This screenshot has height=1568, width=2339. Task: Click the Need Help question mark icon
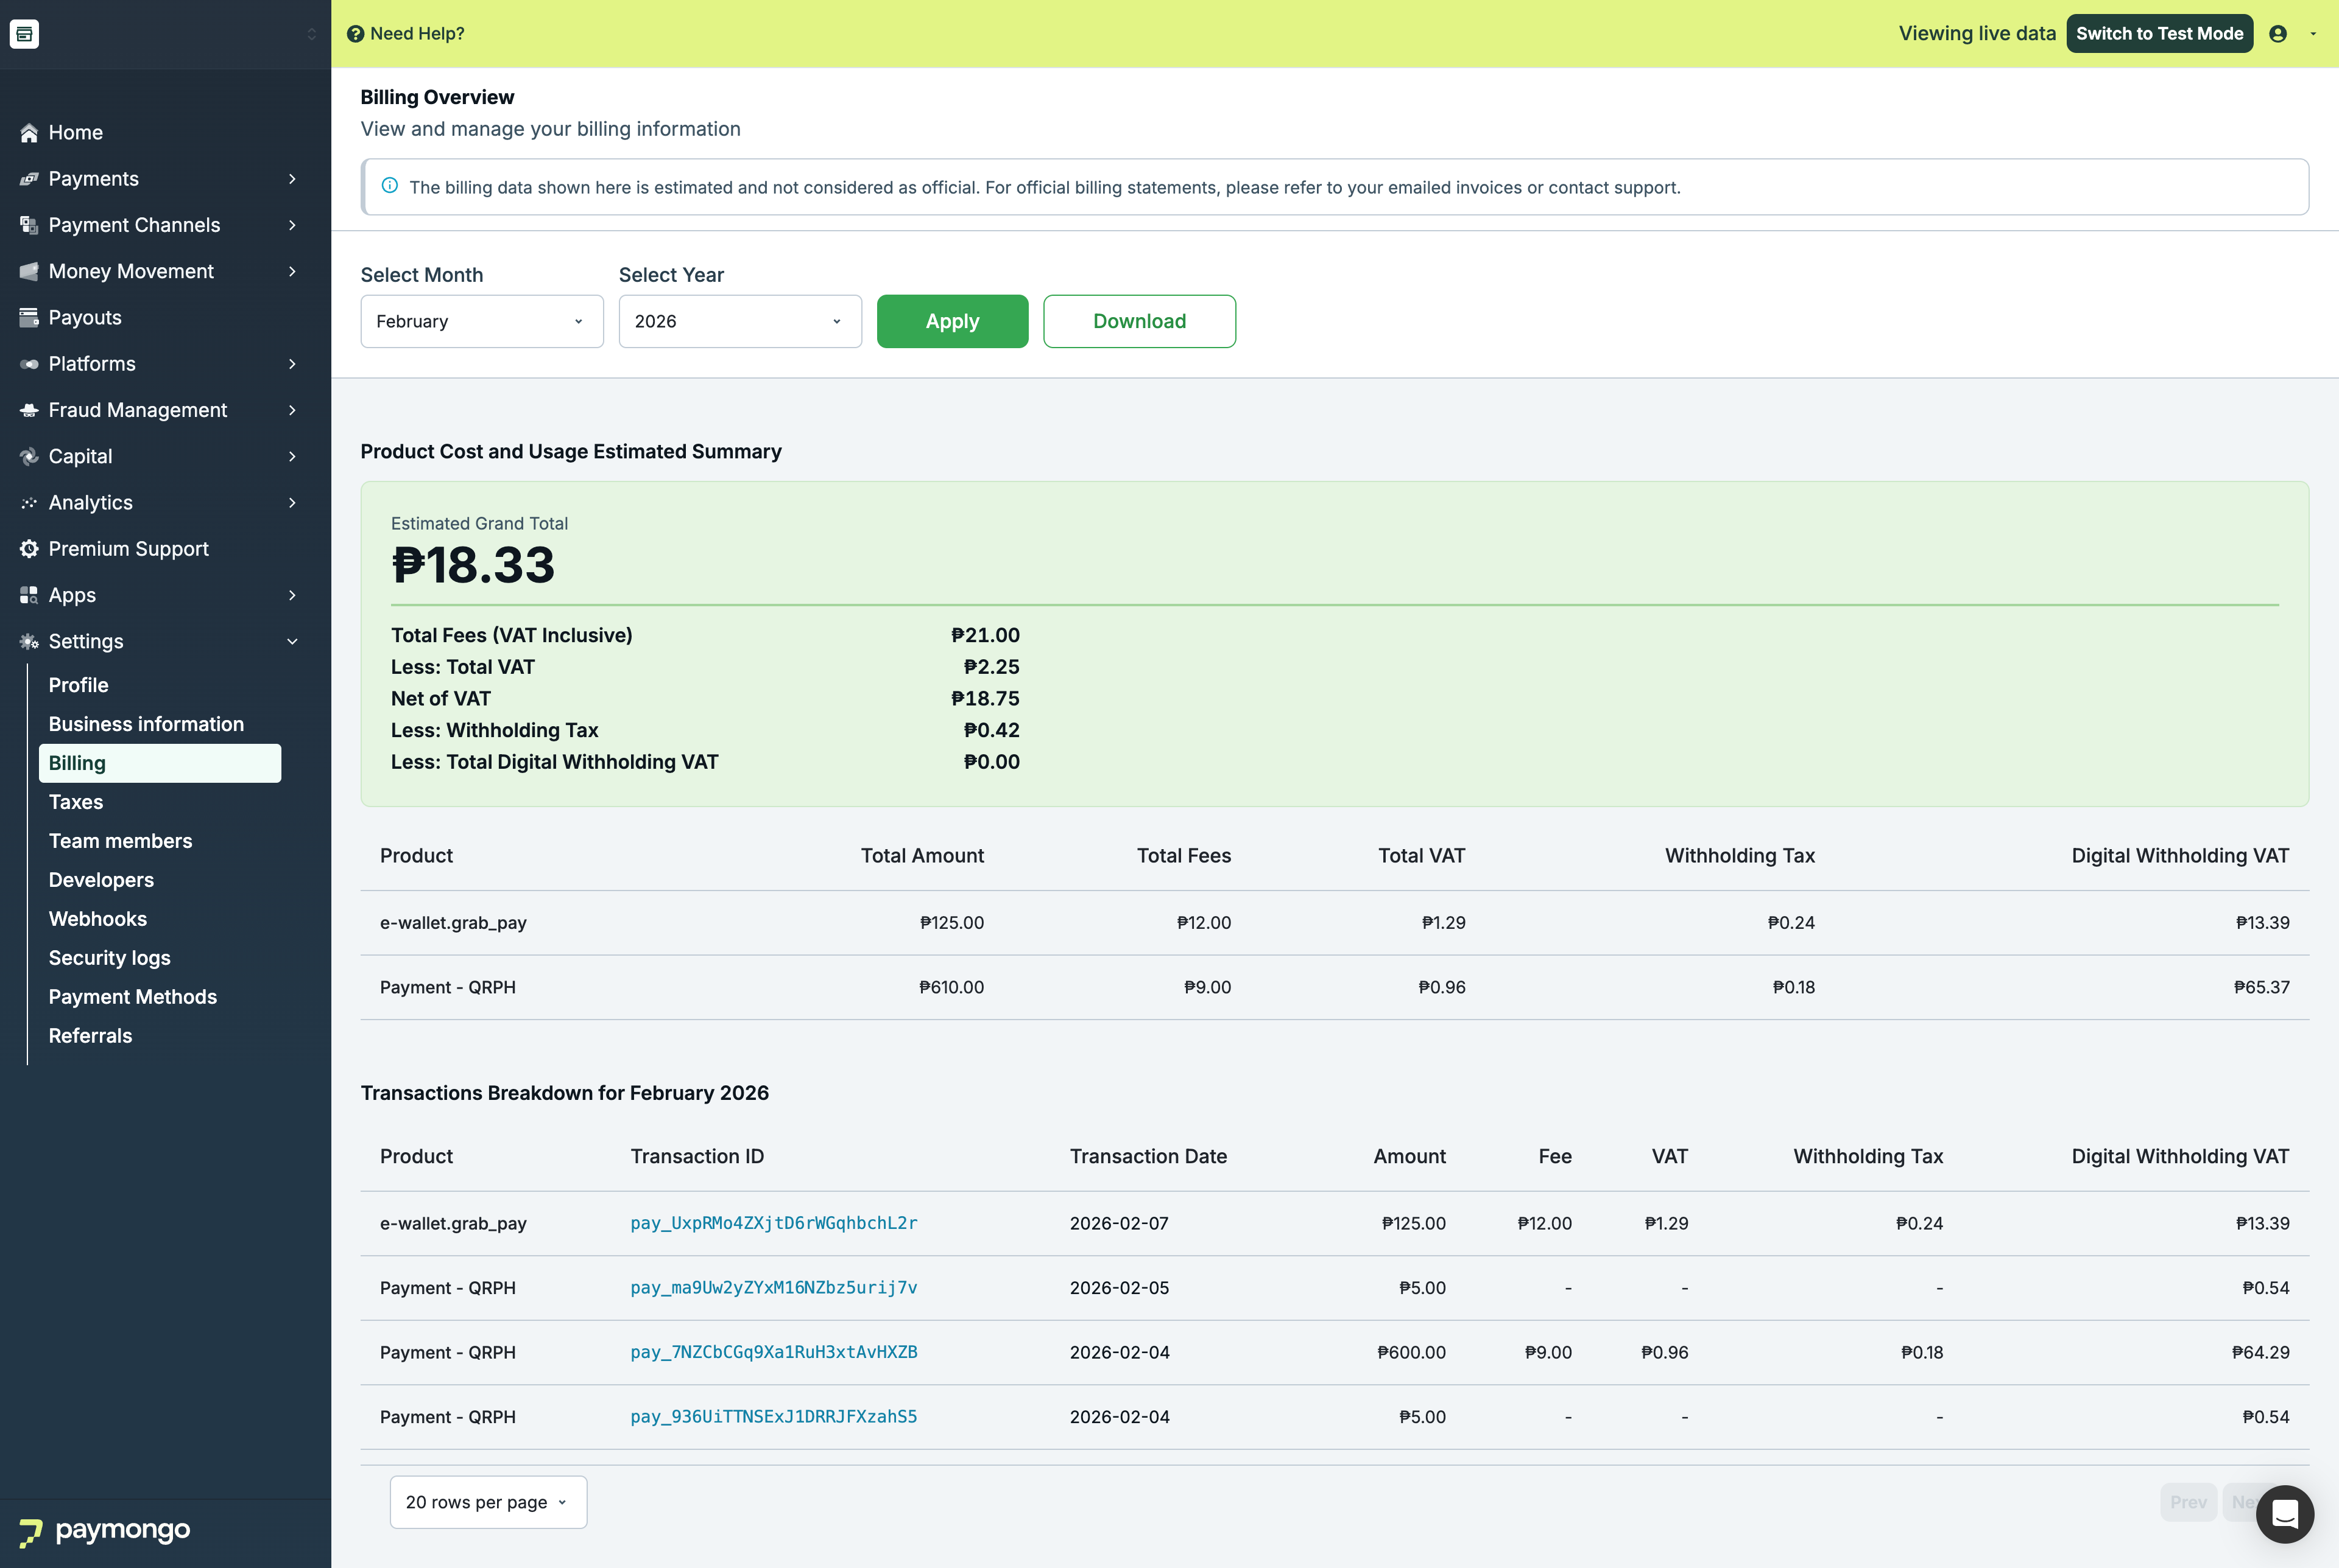[x=355, y=34]
